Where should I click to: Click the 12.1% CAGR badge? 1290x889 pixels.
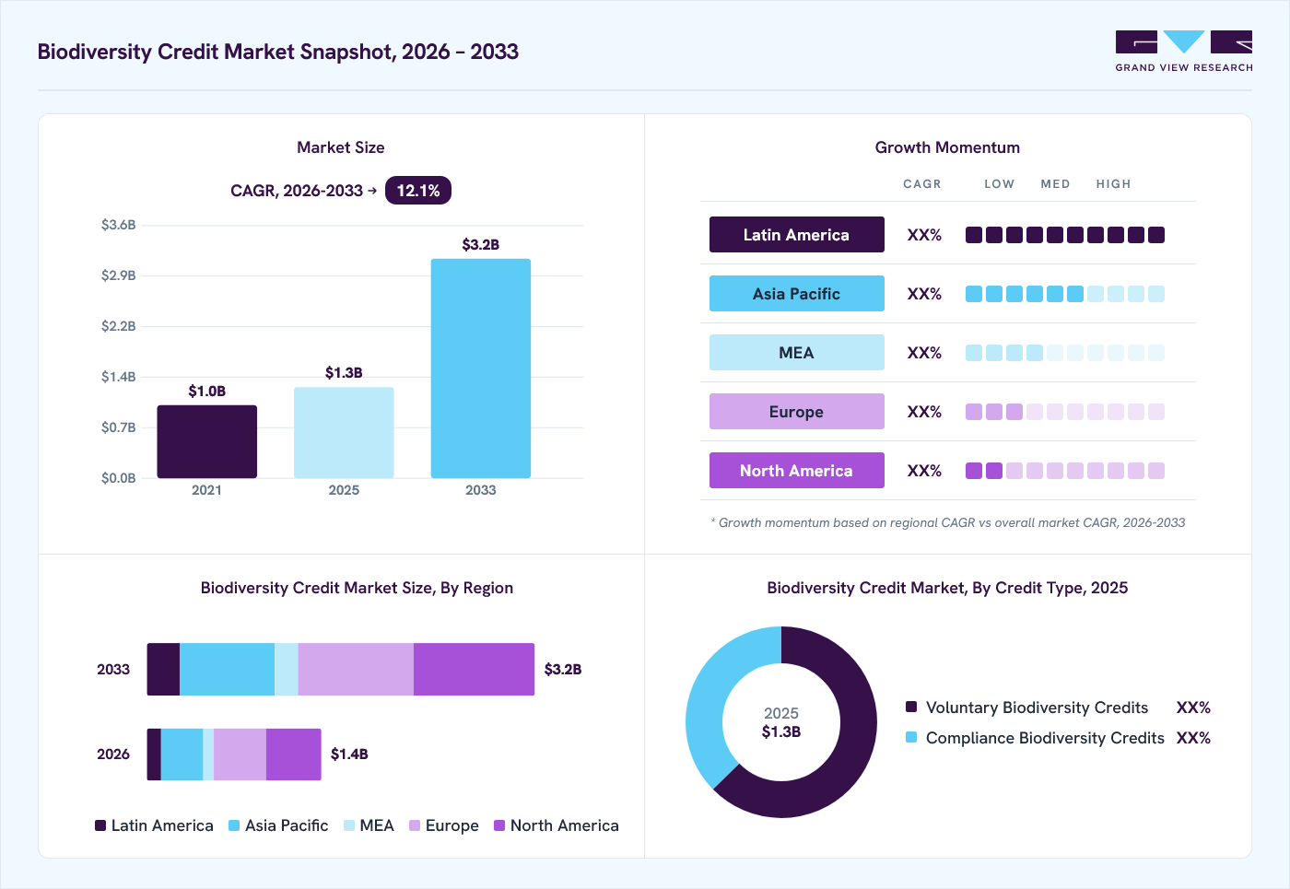418,191
